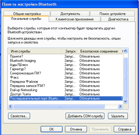Open the Поиск устройств tab
Screen dimensions: 139x135
point(113,13)
